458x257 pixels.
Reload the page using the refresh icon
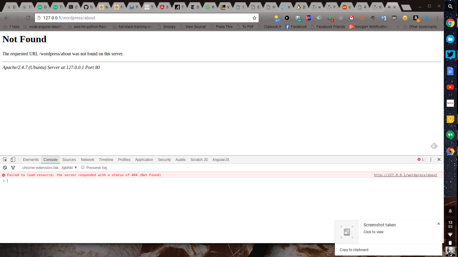point(28,18)
